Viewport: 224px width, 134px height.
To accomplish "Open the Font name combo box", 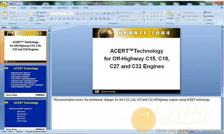I will [59, 14].
